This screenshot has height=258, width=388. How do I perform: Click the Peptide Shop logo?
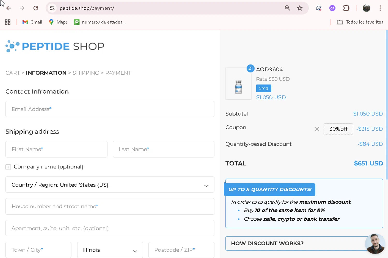pyautogui.click(x=55, y=46)
